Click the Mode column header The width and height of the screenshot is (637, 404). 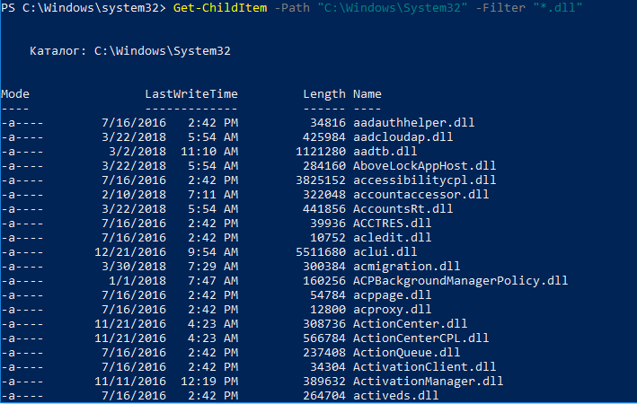coord(15,94)
